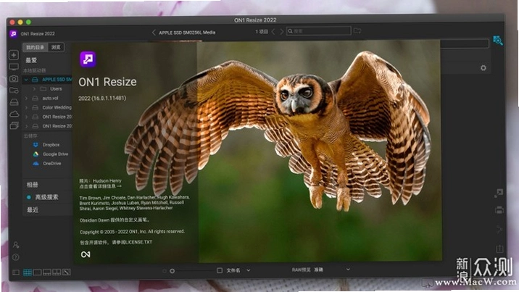Open the user account icon

click(15, 245)
